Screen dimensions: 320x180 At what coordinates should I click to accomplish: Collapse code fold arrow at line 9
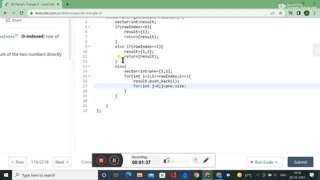click(x=89, y=46)
